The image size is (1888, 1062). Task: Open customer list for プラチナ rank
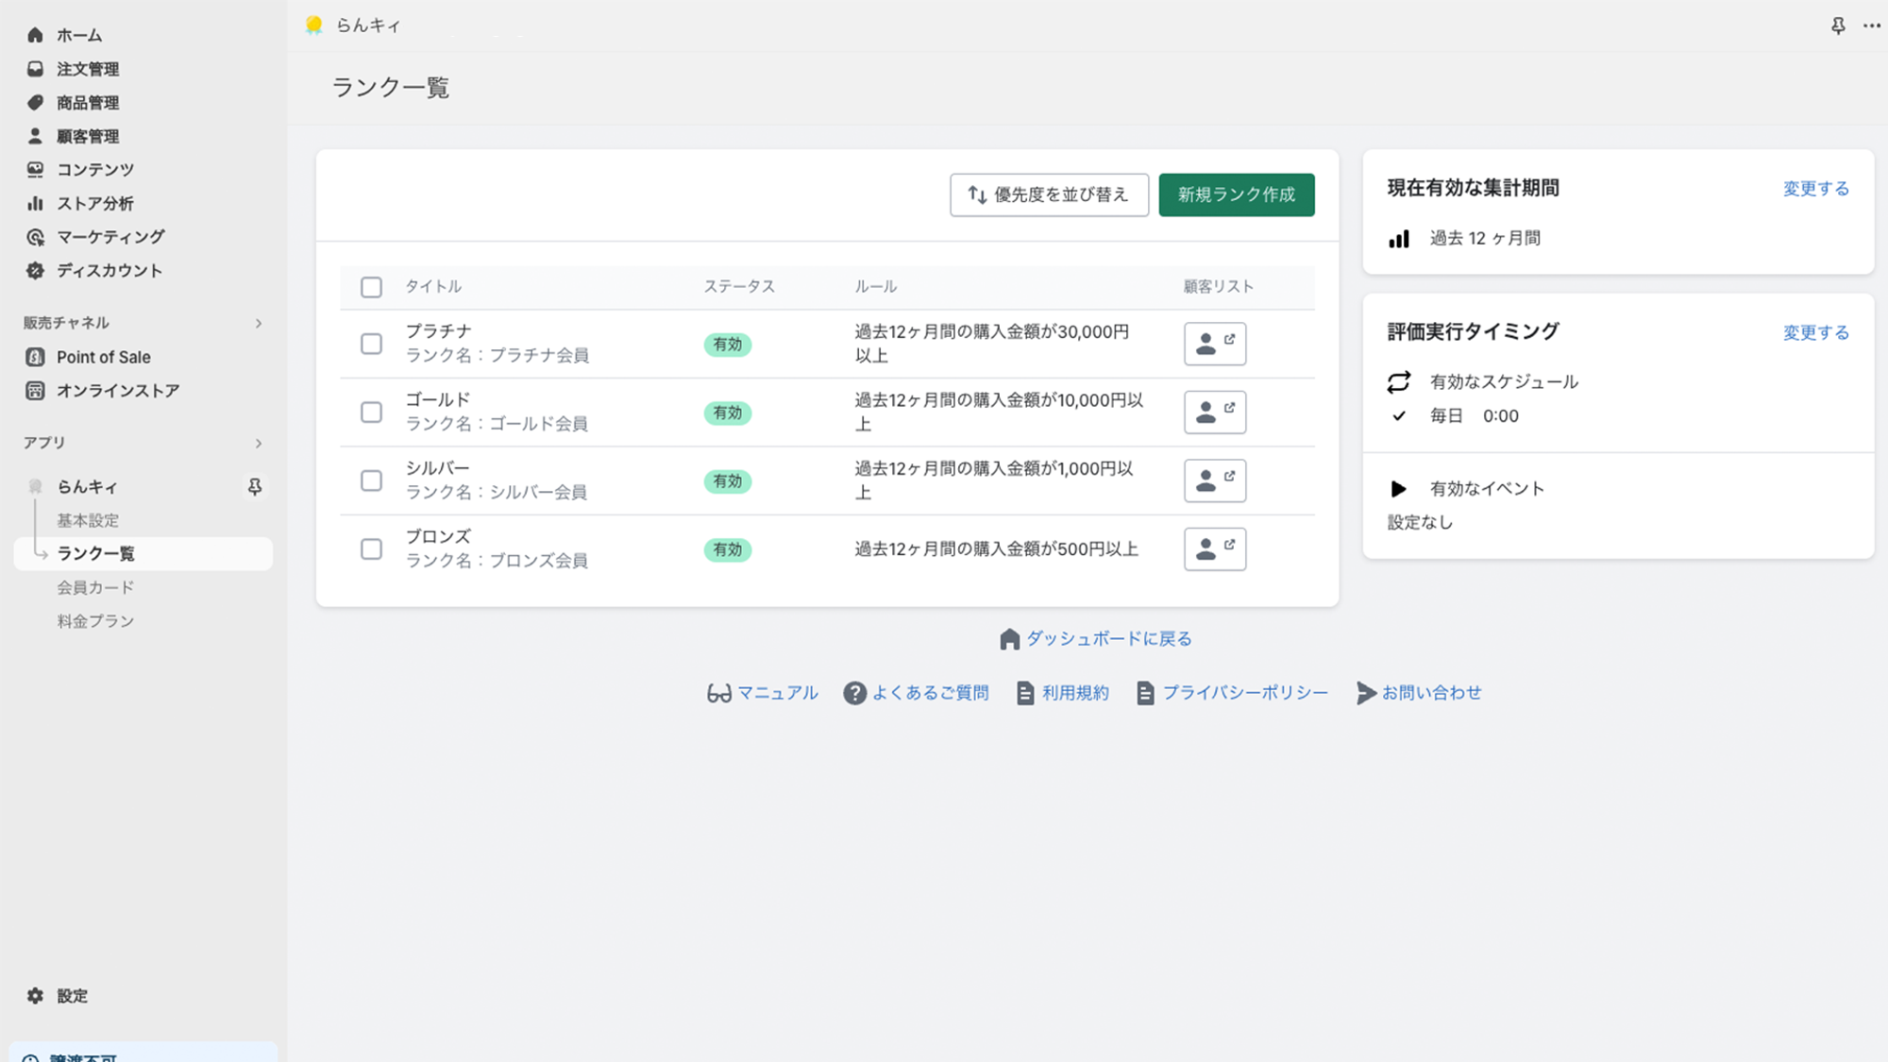[1215, 344]
